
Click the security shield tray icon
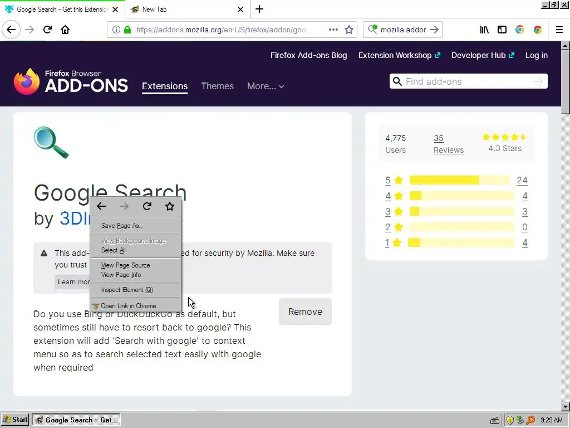pos(510,420)
